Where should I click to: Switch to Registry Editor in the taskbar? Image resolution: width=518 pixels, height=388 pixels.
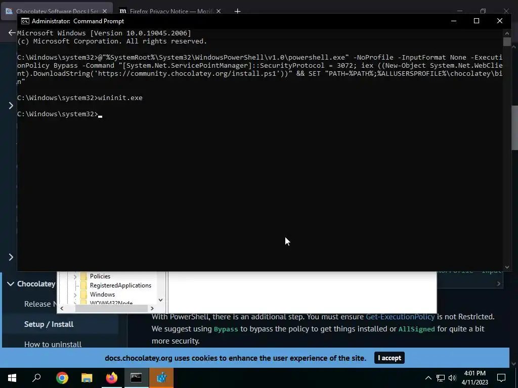(161, 378)
